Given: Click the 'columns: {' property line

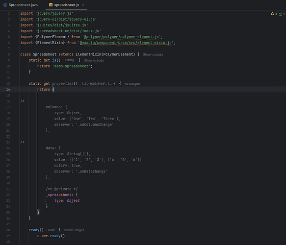Looking at the screenshot, I should (56, 107).
